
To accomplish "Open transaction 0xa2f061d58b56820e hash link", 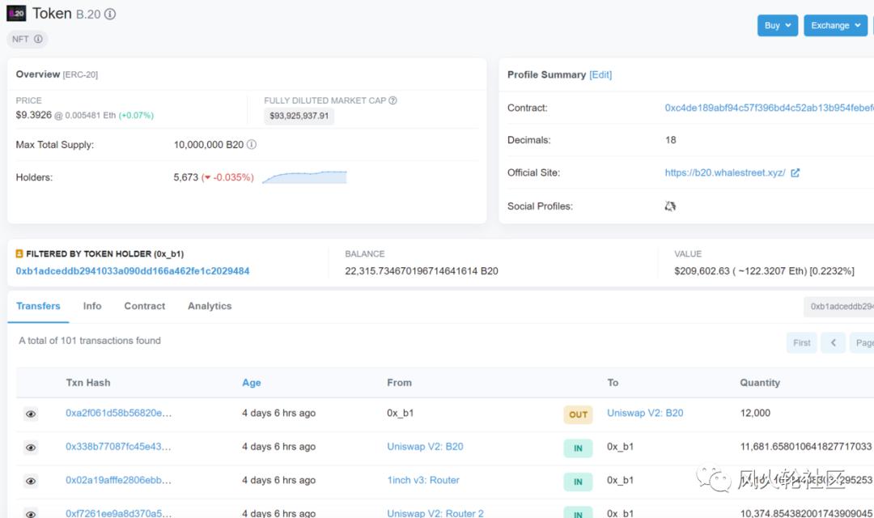I will click(x=119, y=413).
